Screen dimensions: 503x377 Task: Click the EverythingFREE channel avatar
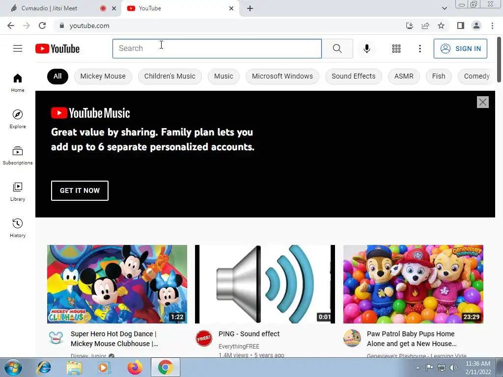pos(204,338)
